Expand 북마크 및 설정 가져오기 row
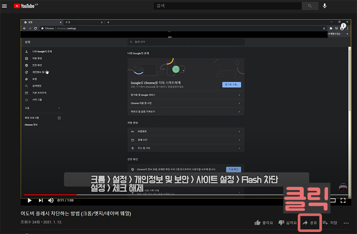Viewport: 357px width, 234px height. tap(186, 111)
